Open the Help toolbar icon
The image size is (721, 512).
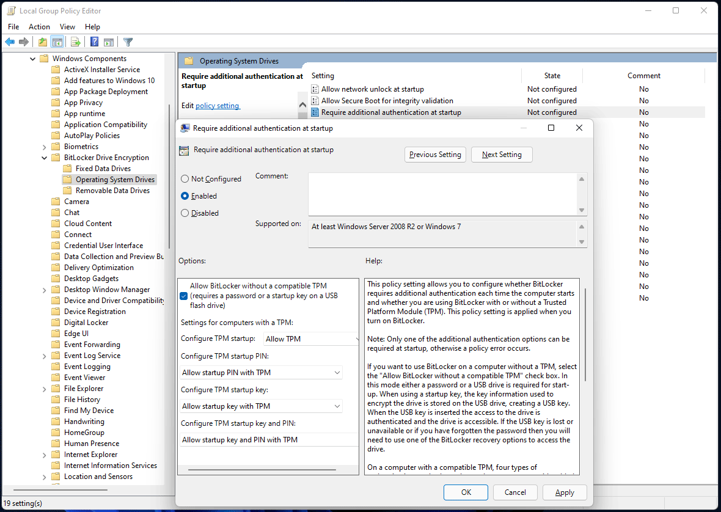pyautogui.click(x=94, y=42)
